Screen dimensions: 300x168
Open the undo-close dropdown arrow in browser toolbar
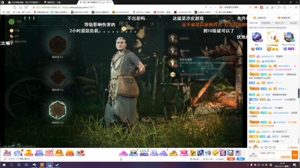(x=281, y=7)
